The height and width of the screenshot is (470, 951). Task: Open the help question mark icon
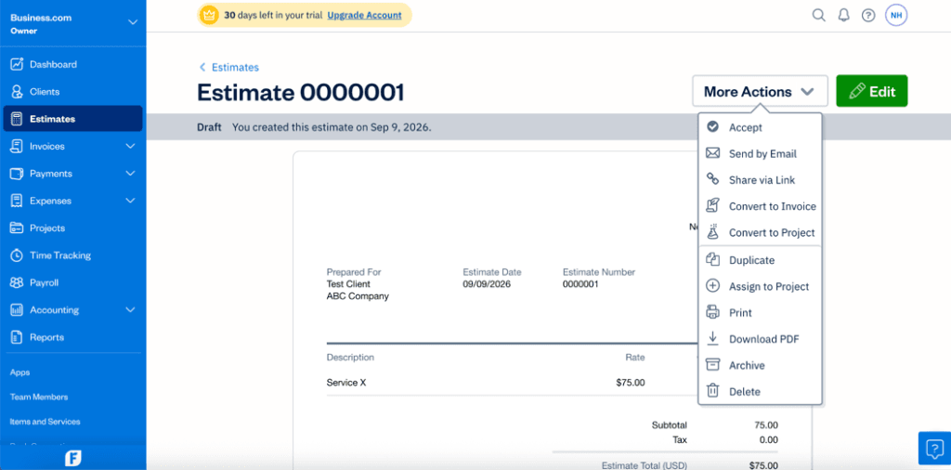[x=868, y=15]
